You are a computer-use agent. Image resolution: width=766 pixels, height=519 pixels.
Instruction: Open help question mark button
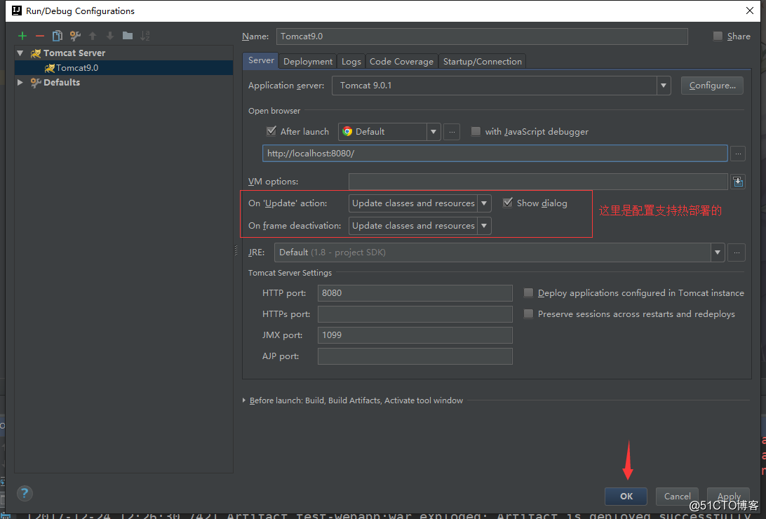point(25,493)
